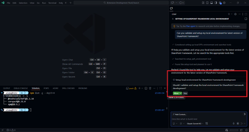Expand 'Searched for setup_spfx_environment tool' step

click(191, 59)
